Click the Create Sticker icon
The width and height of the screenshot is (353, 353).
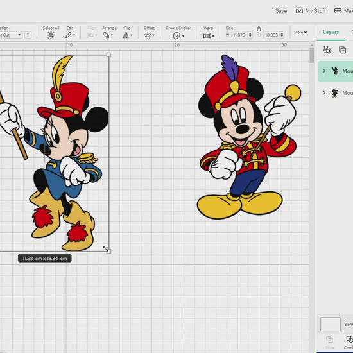tap(176, 36)
